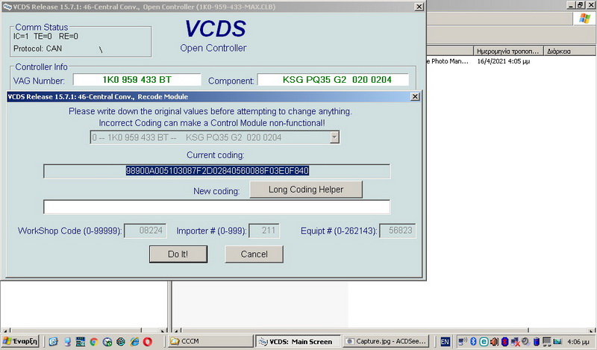
Task: Click the Component field KSG PQ35 G2
Action: click(x=333, y=80)
